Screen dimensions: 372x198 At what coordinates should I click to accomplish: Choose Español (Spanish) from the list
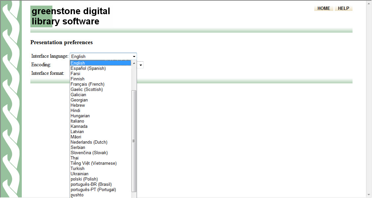click(x=101, y=68)
